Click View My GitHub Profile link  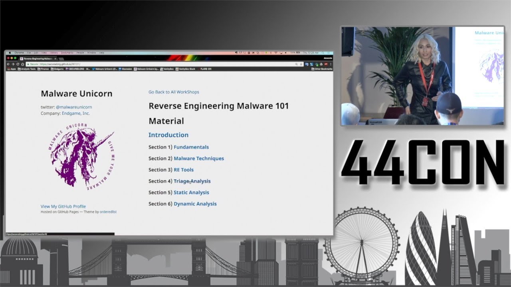[x=63, y=206]
